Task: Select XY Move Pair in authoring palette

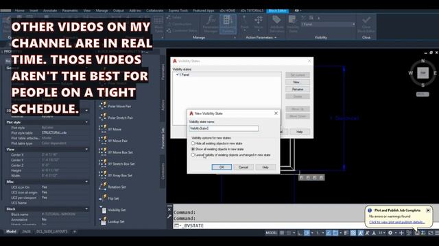Action: pyautogui.click(x=113, y=141)
